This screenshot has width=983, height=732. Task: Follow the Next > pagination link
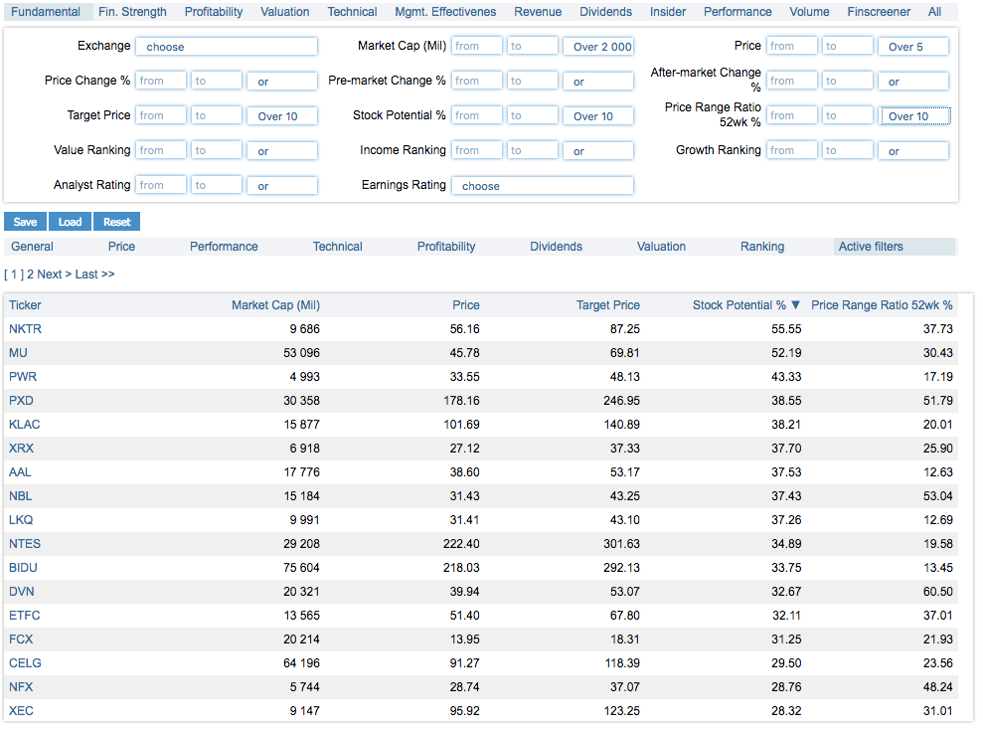(54, 274)
